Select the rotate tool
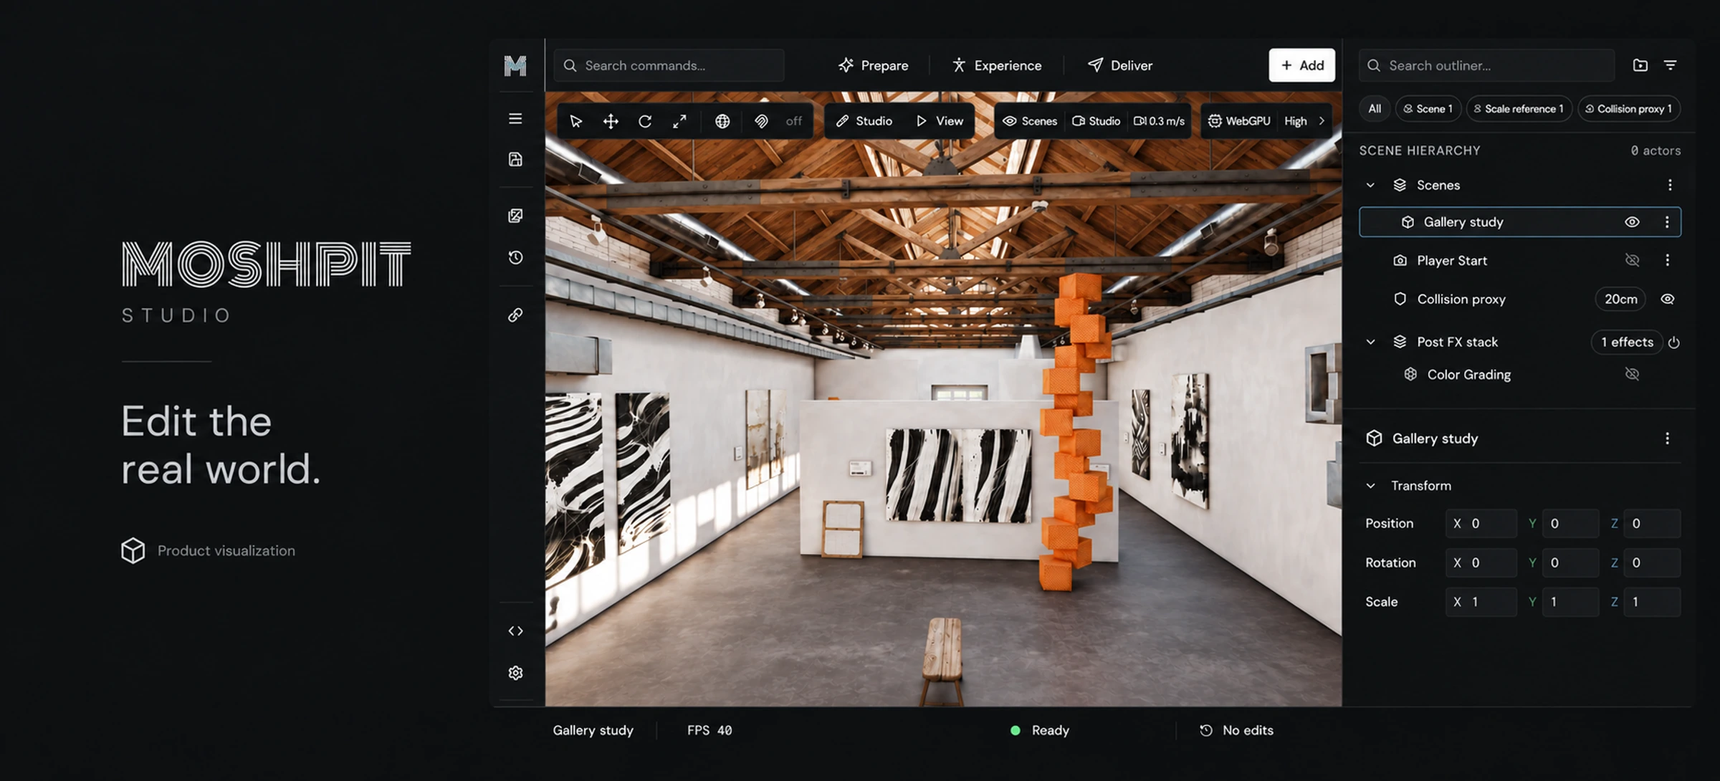This screenshot has width=1720, height=781. tap(645, 121)
